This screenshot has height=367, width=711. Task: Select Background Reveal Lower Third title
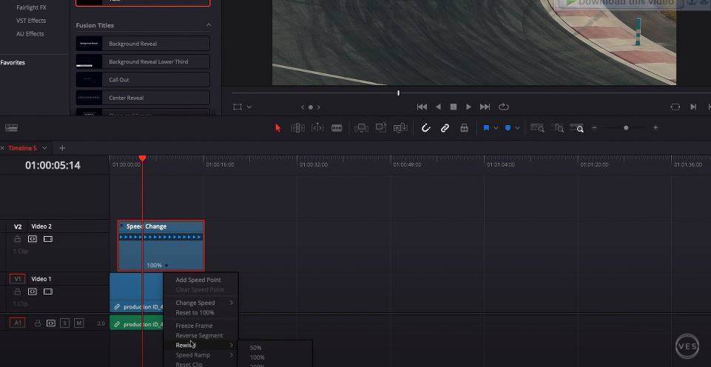(143, 61)
